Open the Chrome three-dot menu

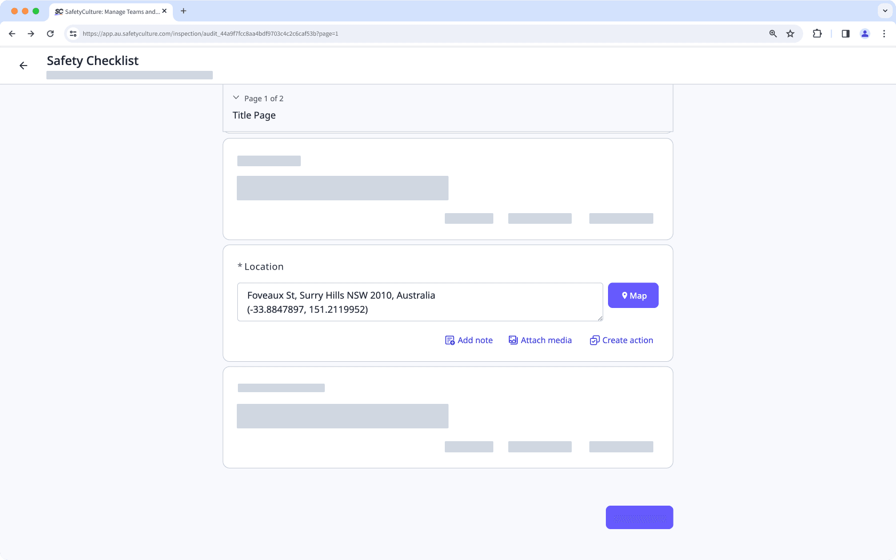pos(884,34)
